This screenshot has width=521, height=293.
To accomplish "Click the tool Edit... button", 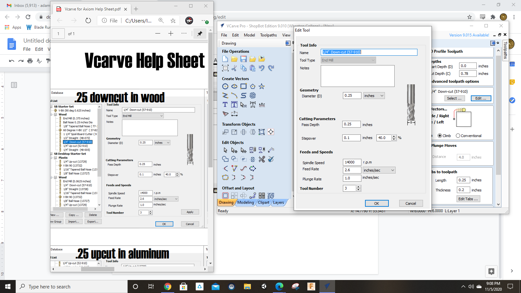I will click(481, 98).
